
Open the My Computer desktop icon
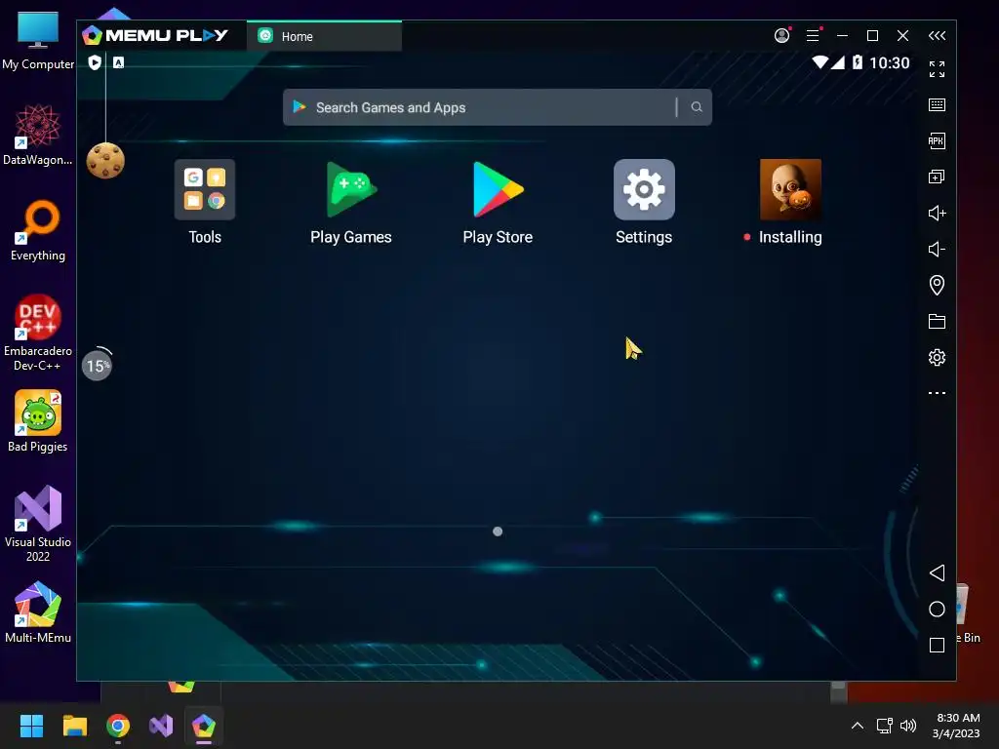(38, 41)
